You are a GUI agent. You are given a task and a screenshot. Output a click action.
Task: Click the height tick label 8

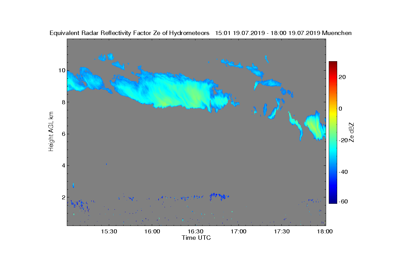63,102
